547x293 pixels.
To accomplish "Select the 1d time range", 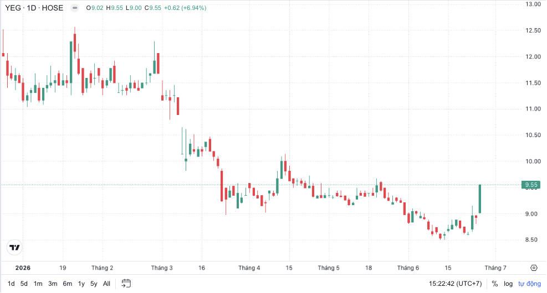I will click(x=11, y=284).
